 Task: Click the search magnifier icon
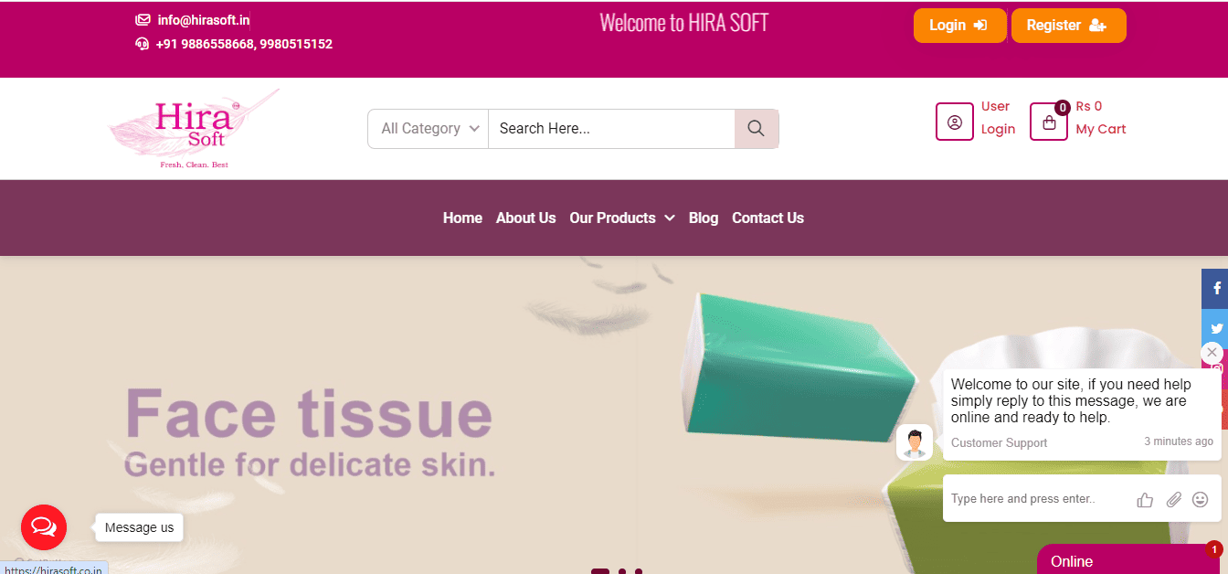point(757,129)
